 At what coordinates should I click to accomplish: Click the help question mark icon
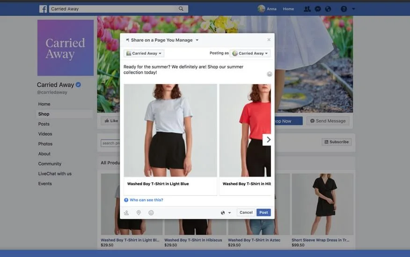pos(344,9)
